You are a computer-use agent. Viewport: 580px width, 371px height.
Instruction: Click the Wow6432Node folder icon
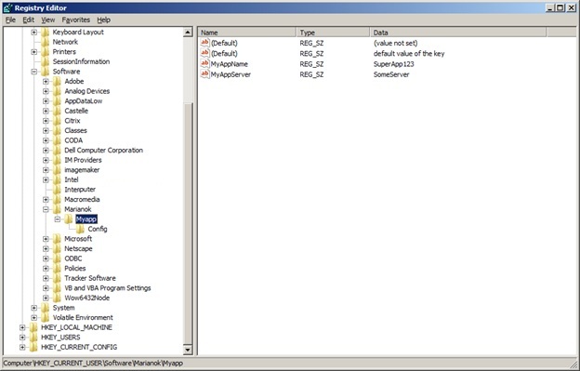(x=57, y=298)
